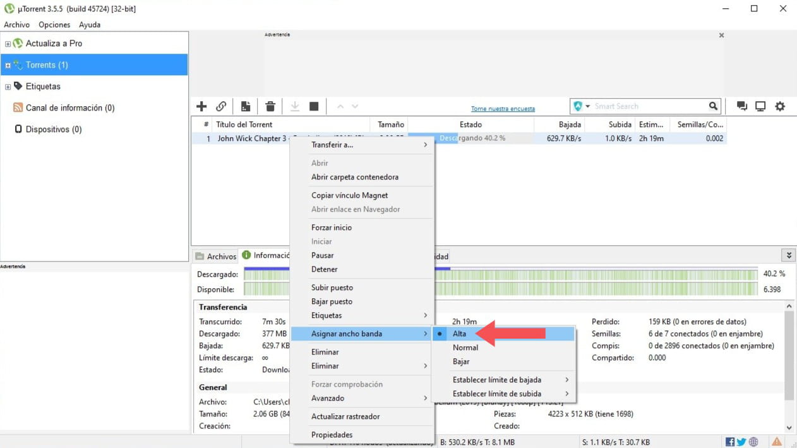797x448 pixels.
Task: Open the Ayuda menu
Action: point(90,25)
